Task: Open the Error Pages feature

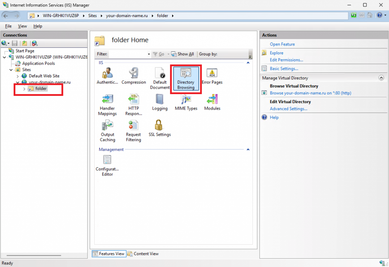Action: pos(212,76)
